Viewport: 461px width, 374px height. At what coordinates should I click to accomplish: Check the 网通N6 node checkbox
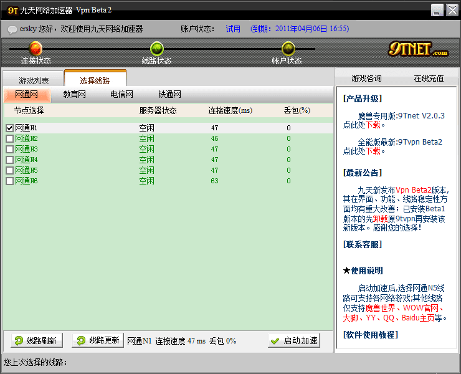point(10,181)
